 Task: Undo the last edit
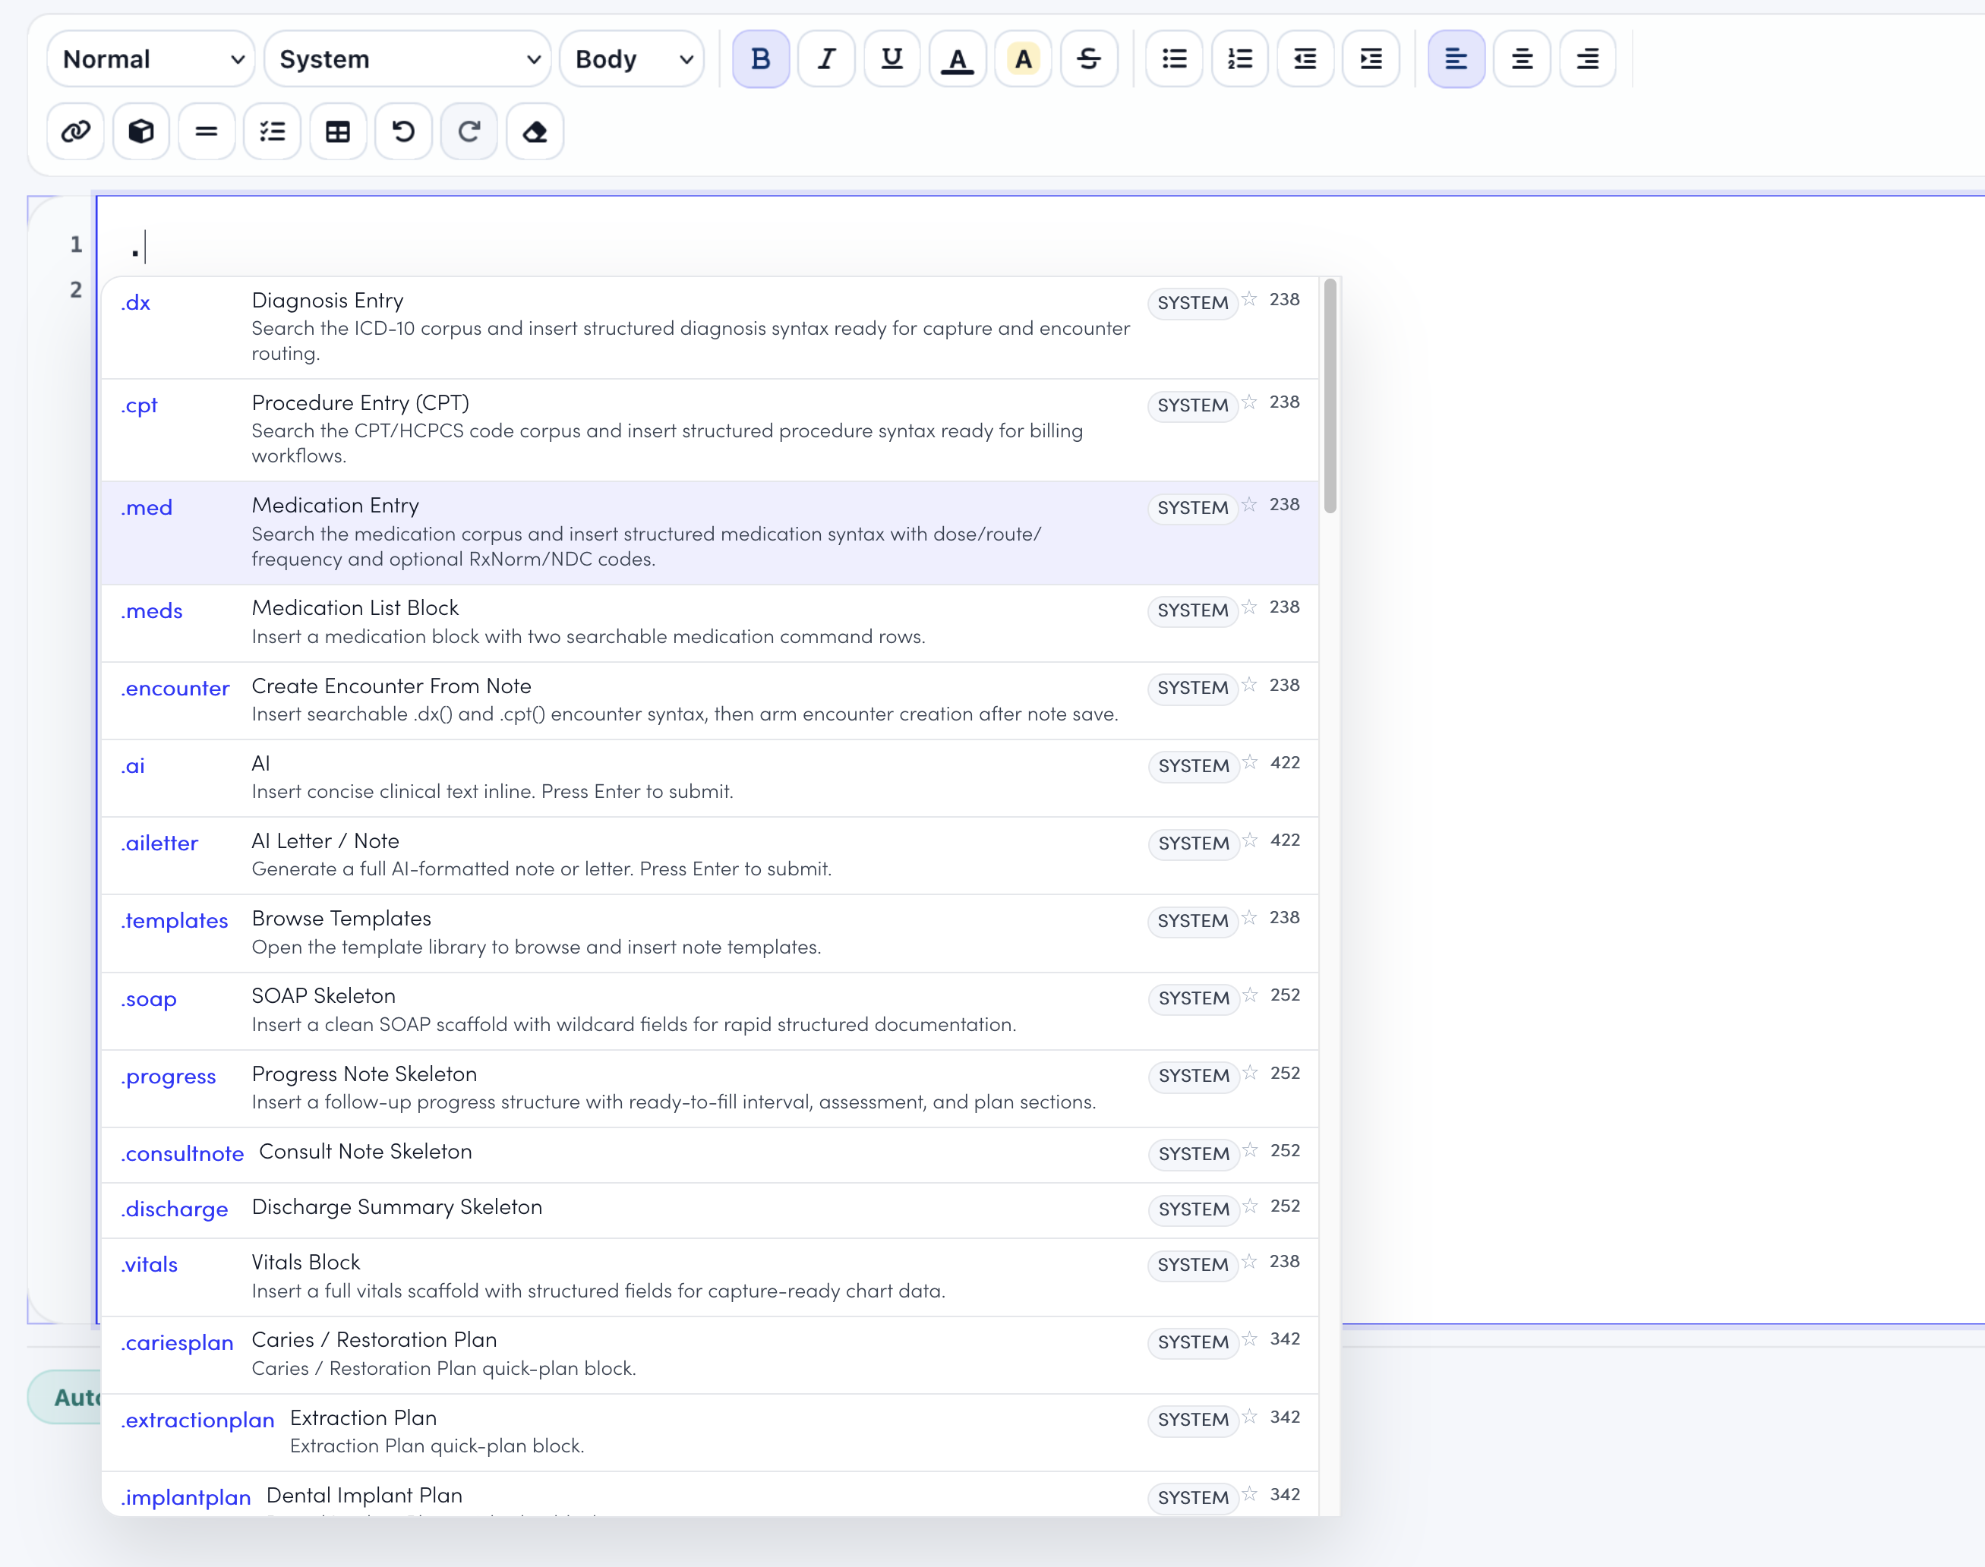tap(403, 131)
